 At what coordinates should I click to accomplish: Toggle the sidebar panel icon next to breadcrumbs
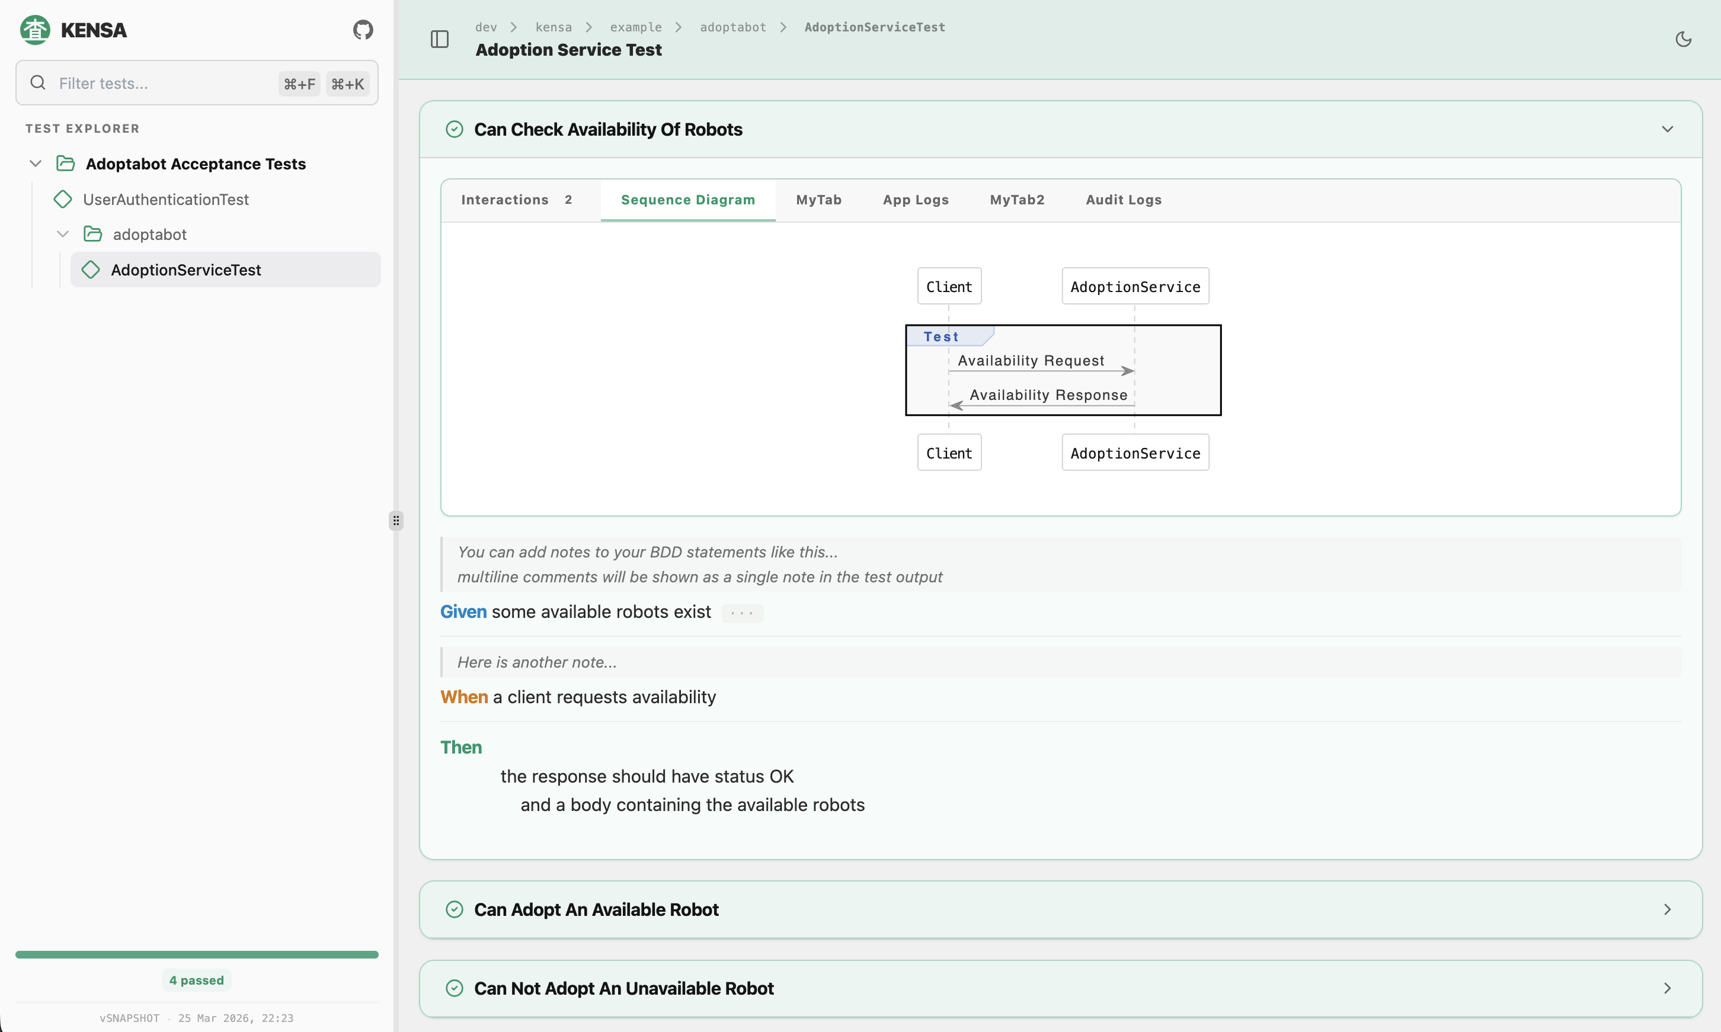pos(439,40)
